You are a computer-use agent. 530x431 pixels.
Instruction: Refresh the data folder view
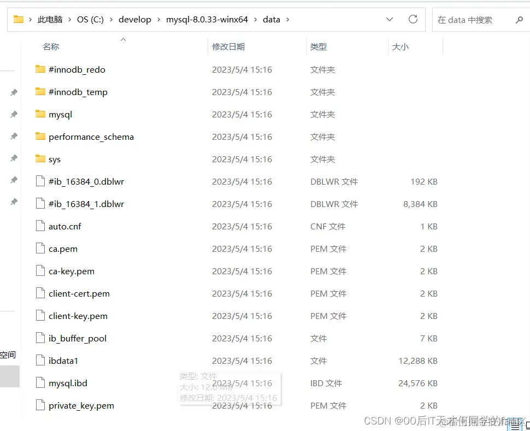coord(413,19)
